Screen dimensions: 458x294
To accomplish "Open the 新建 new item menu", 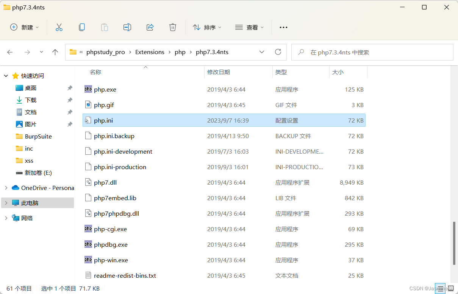I will pyautogui.click(x=24, y=27).
